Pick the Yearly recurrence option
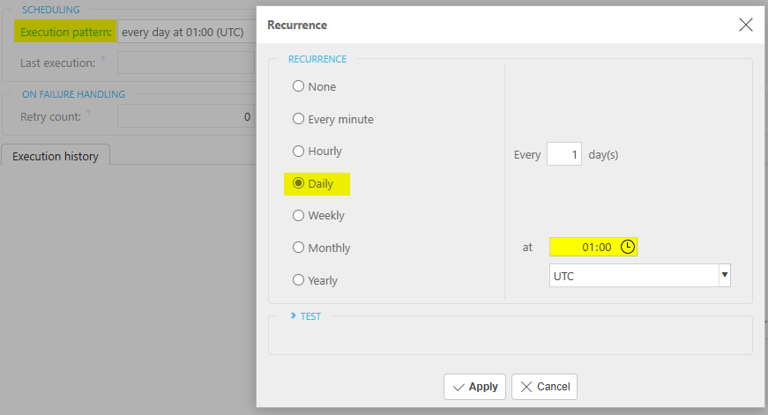The width and height of the screenshot is (768, 415). [298, 280]
